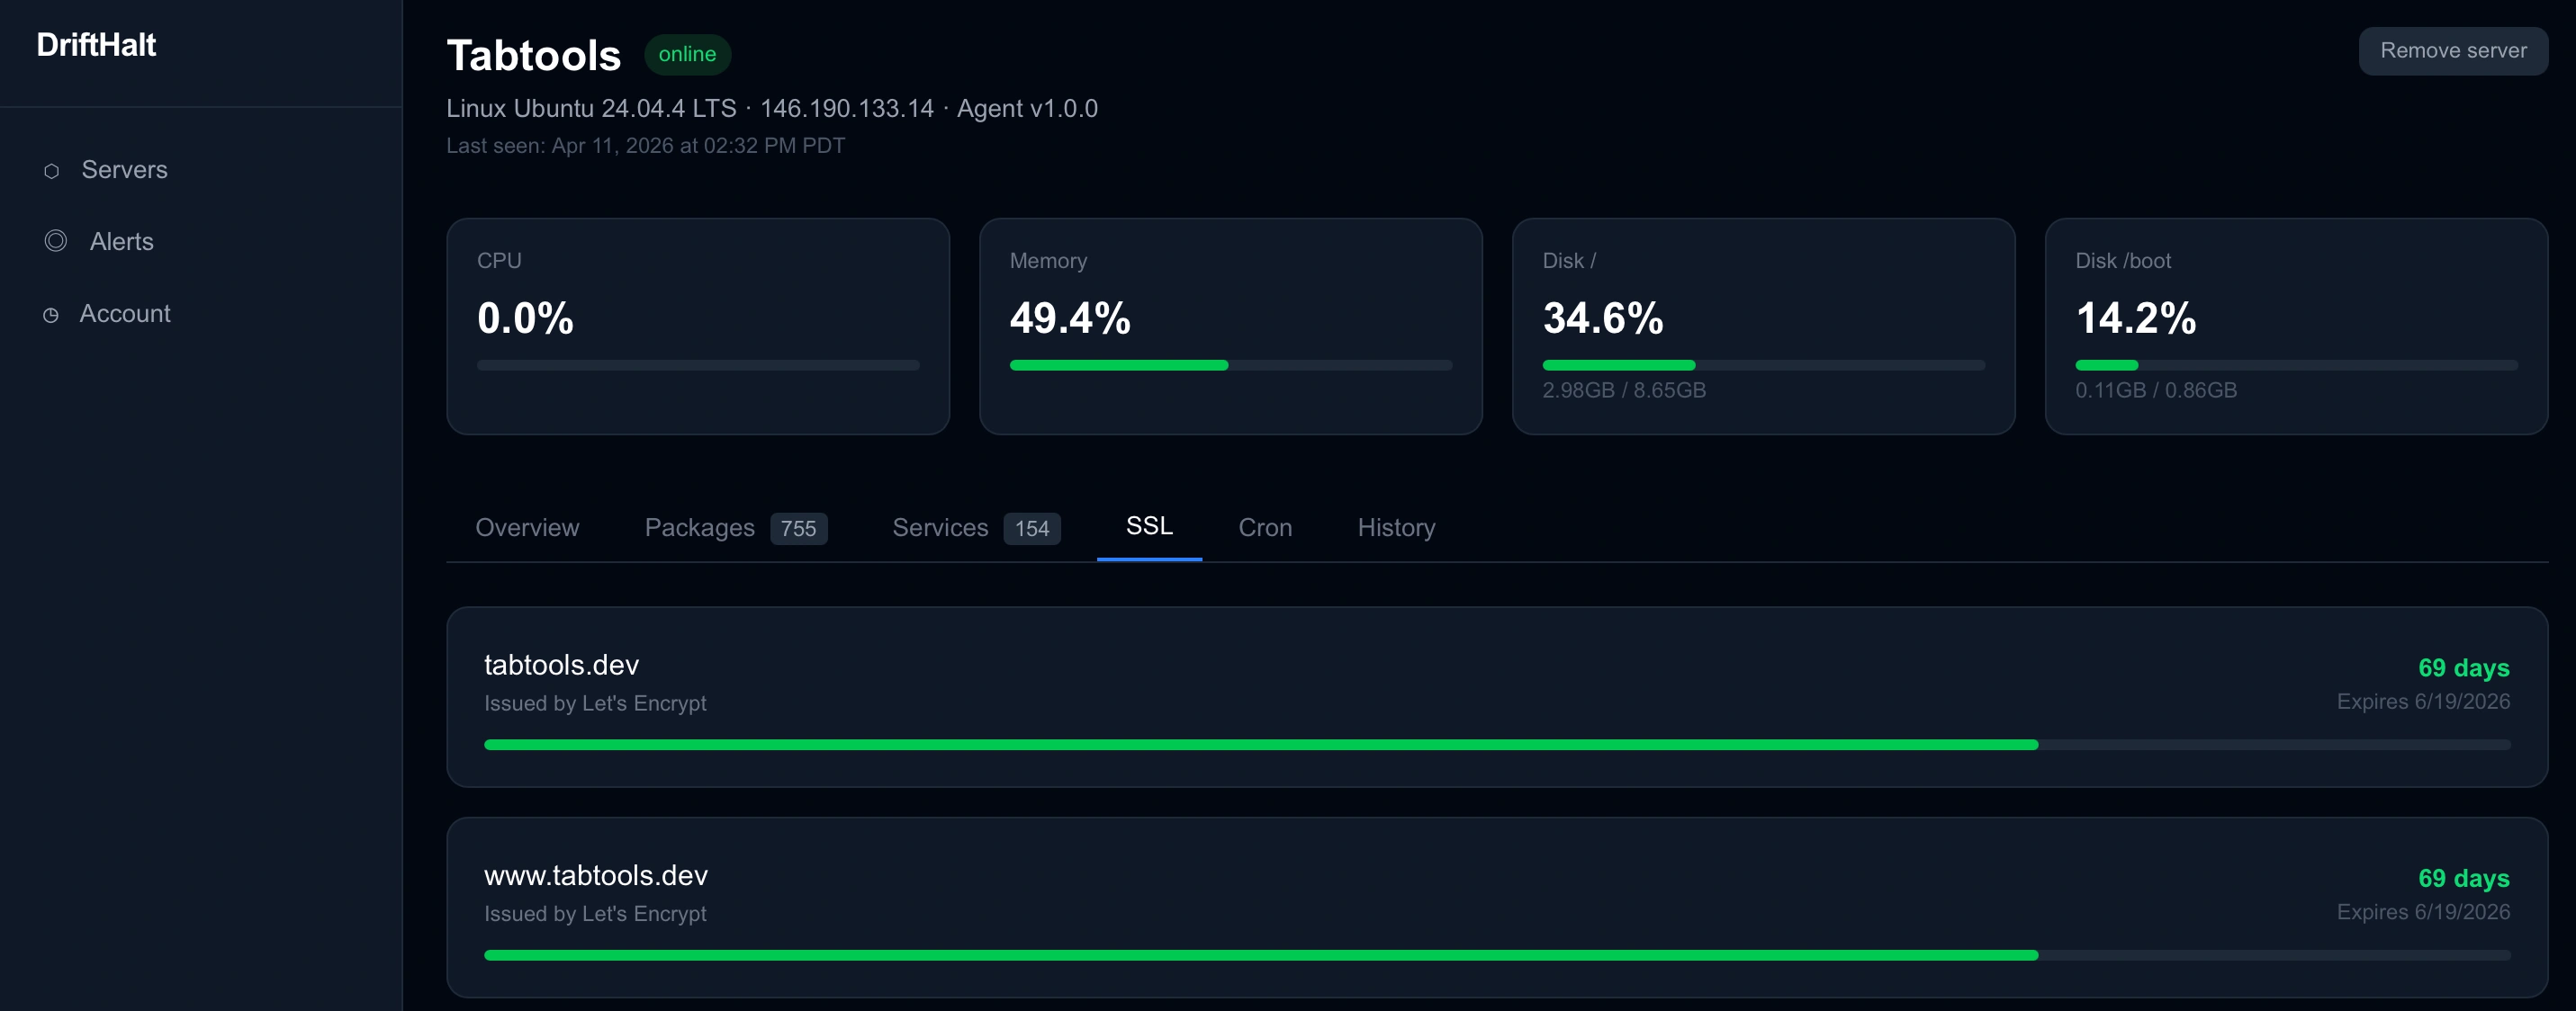
Task: Switch to the Cron tab
Action: [x=1265, y=527]
